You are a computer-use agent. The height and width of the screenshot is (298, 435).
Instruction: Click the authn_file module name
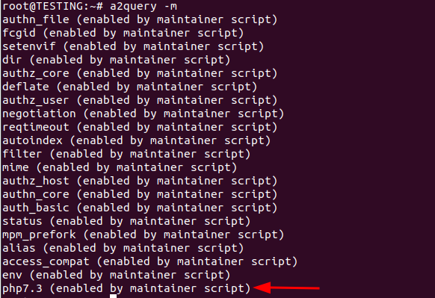coord(36,19)
